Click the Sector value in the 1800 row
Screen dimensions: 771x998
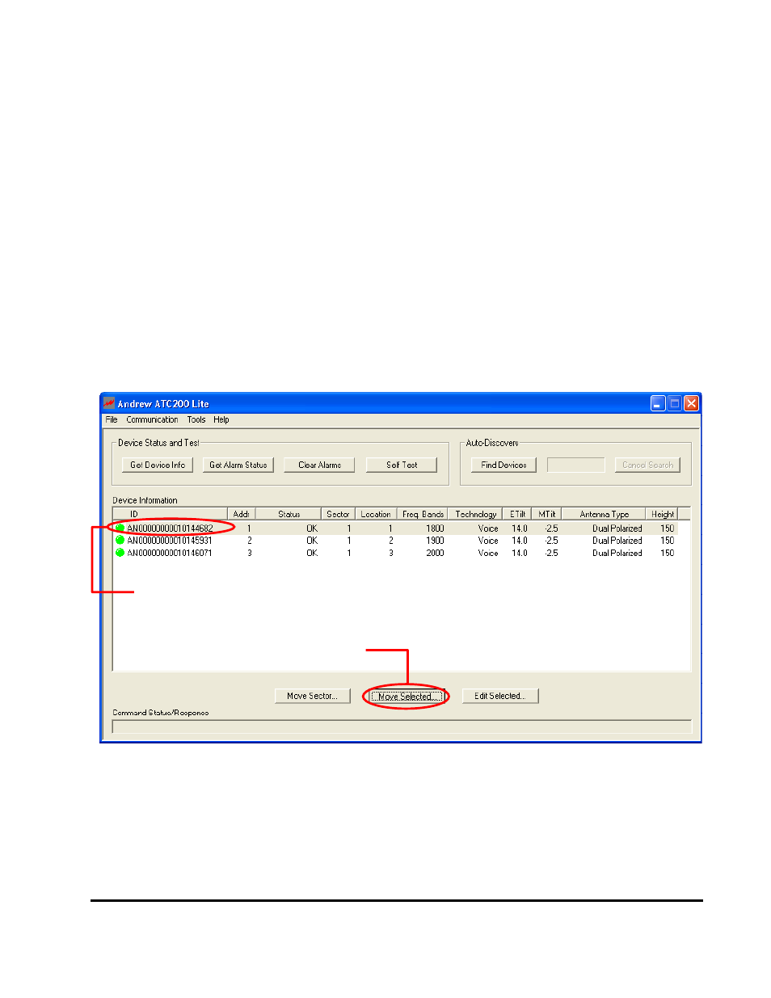pos(349,528)
